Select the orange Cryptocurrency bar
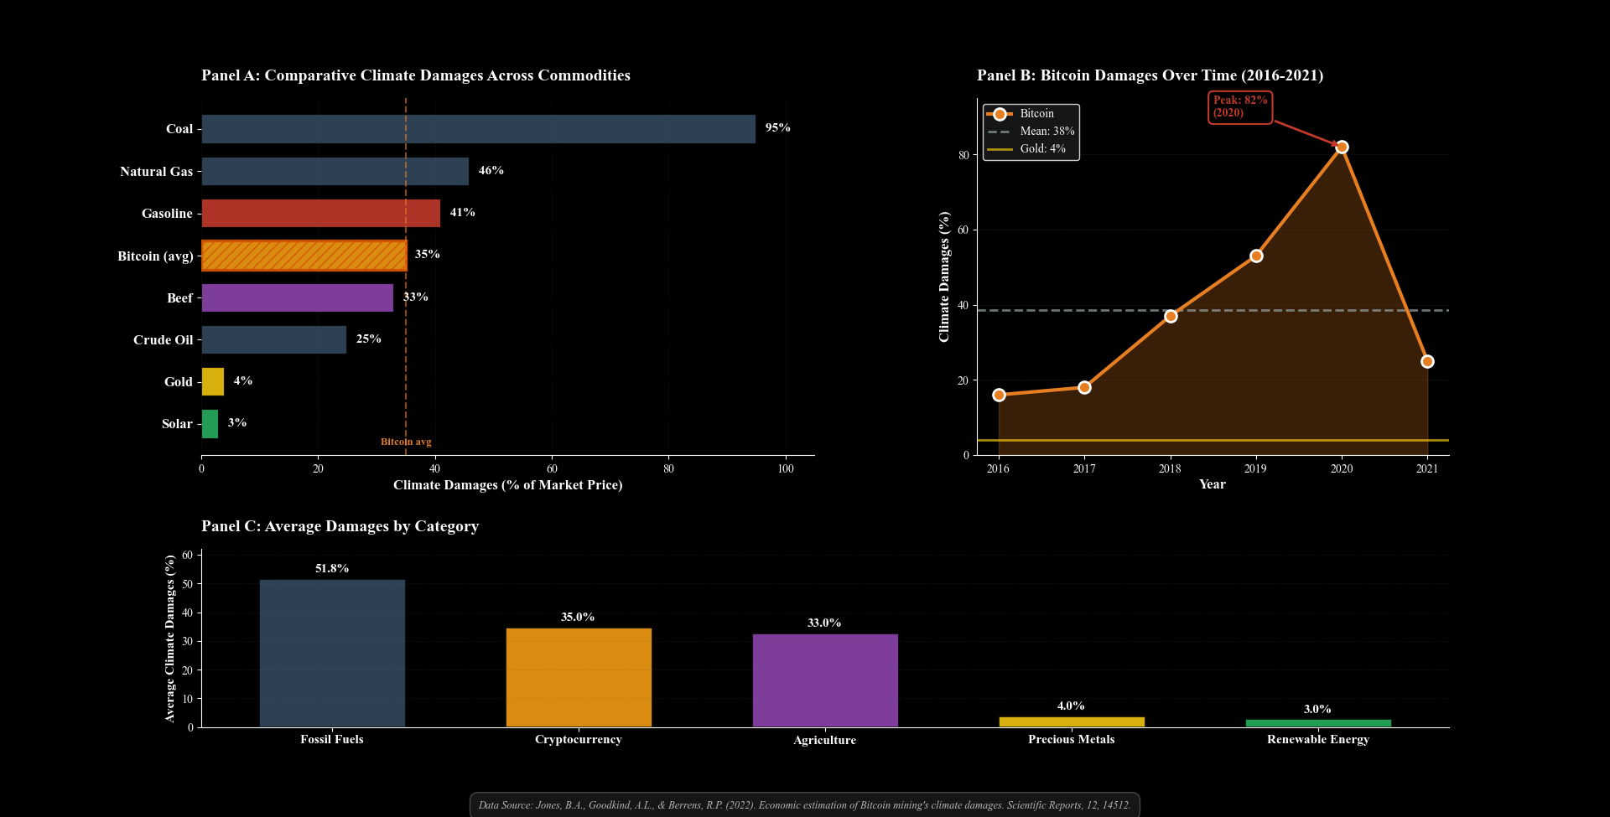1610x817 pixels. coord(579,678)
